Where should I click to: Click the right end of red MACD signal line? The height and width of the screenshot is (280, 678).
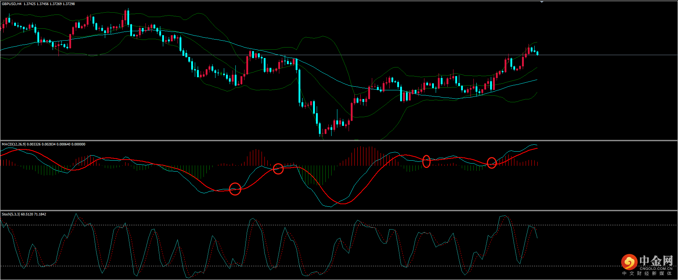(x=537, y=148)
